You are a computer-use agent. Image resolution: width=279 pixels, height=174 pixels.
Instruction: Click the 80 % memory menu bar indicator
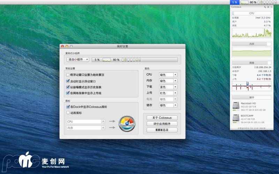click(x=253, y=2)
